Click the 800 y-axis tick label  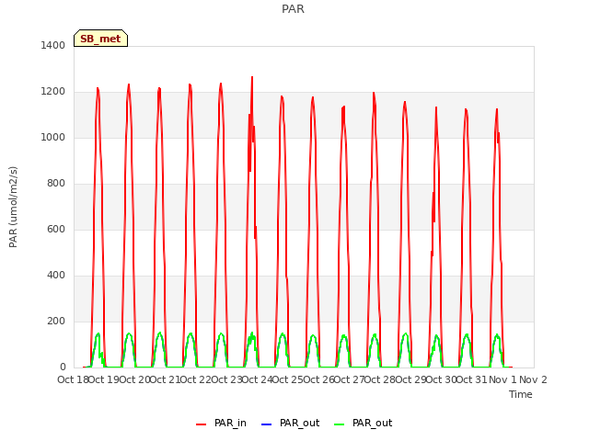tap(56, 184)
